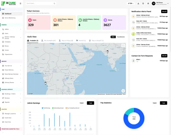Screen dimensions: 171x135
Task: Click the map recenter location icon
Action: click(x=123, y=91)
